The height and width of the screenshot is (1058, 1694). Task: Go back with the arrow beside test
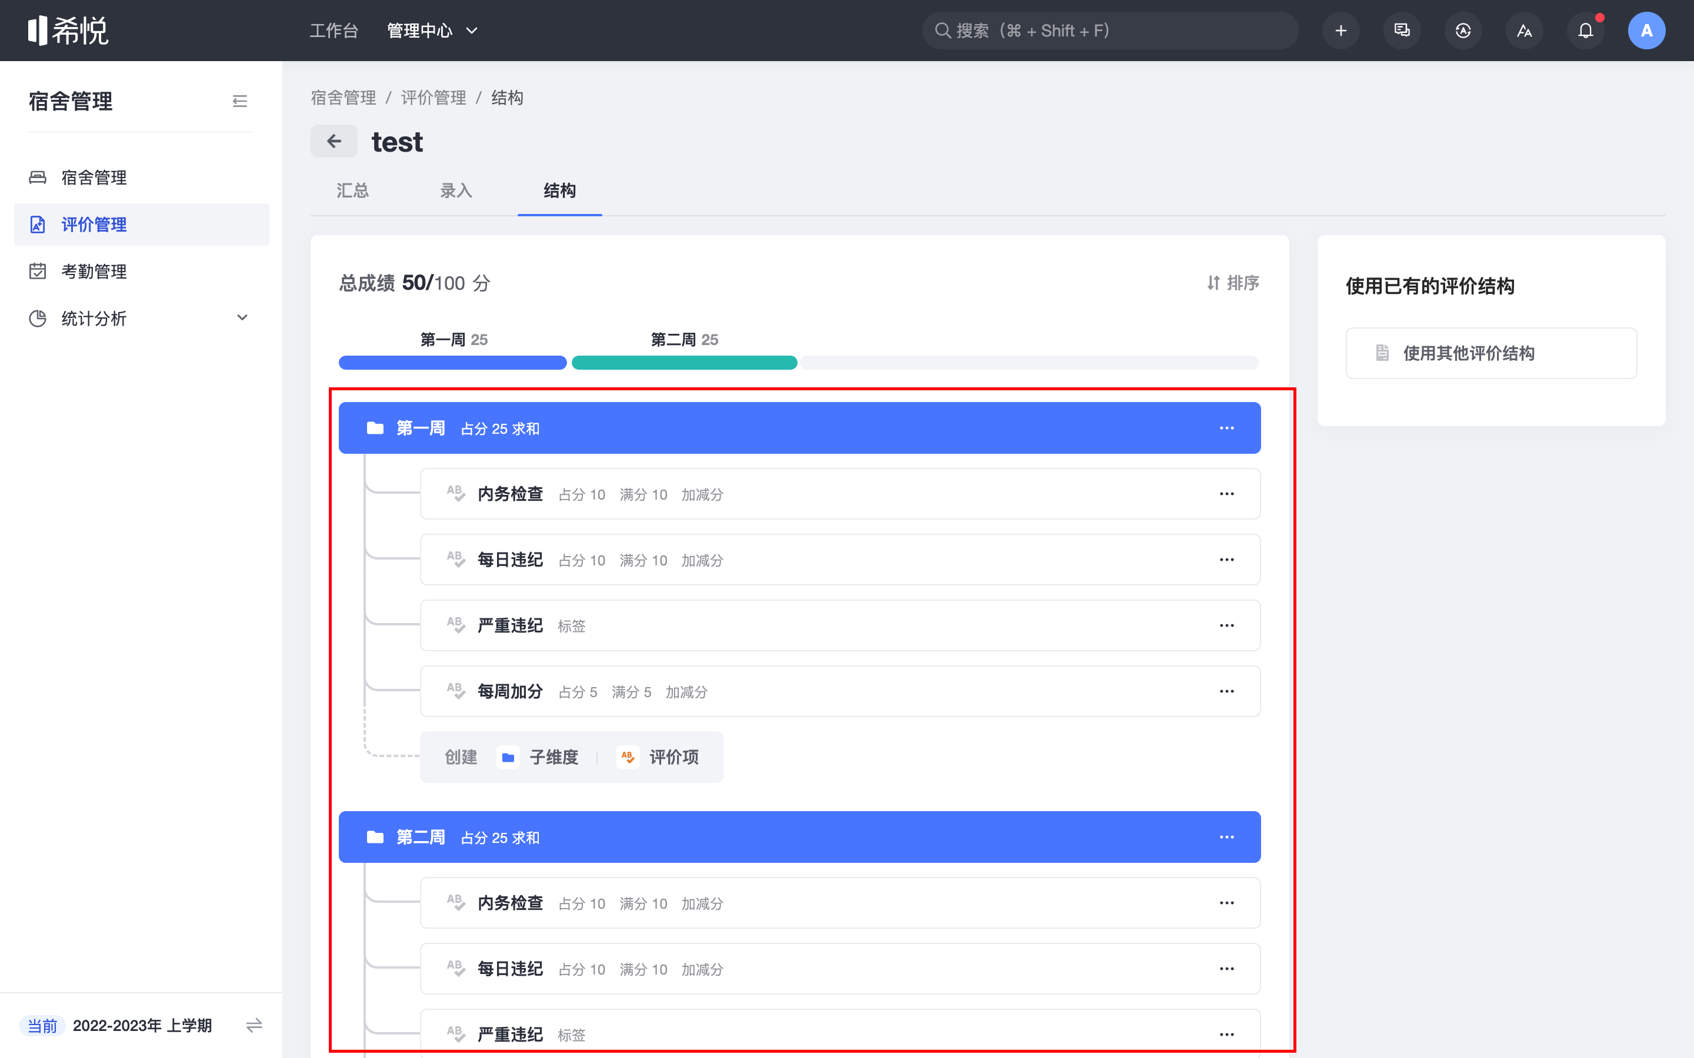pyautogui.click(x=334, y=141)
